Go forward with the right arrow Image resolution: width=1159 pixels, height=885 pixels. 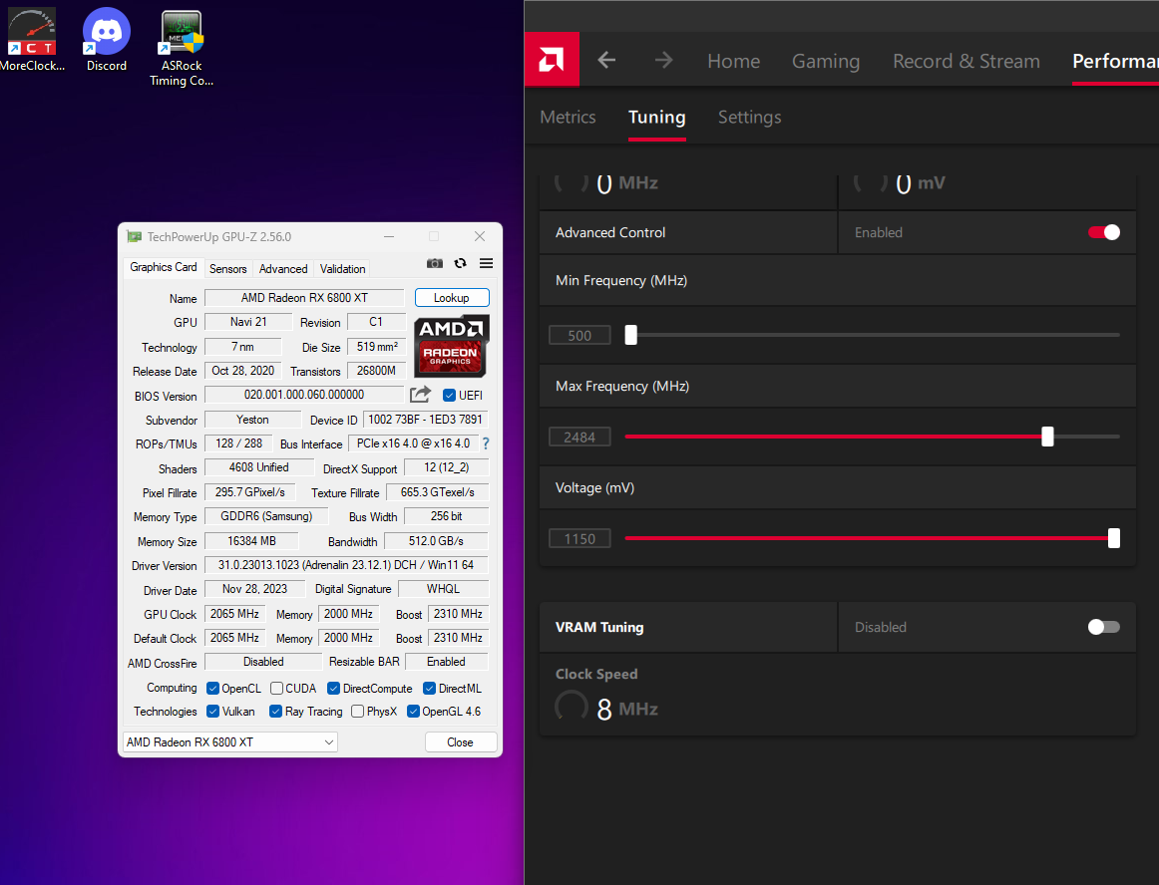663,60
